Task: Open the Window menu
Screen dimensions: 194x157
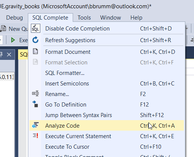Action: pyautogui.click(x=110, y=18)
